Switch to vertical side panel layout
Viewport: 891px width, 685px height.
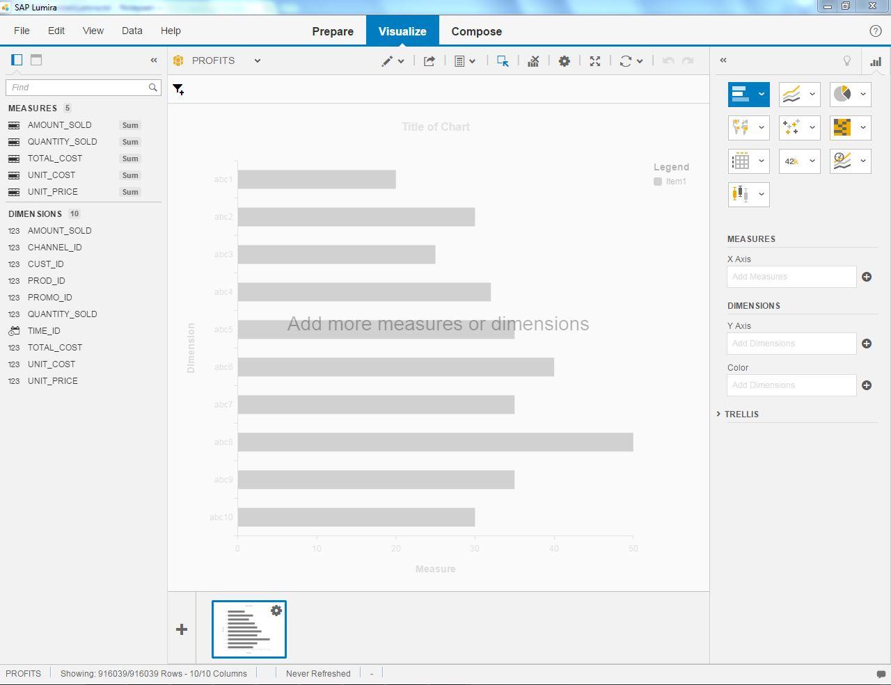pos(17,60)
